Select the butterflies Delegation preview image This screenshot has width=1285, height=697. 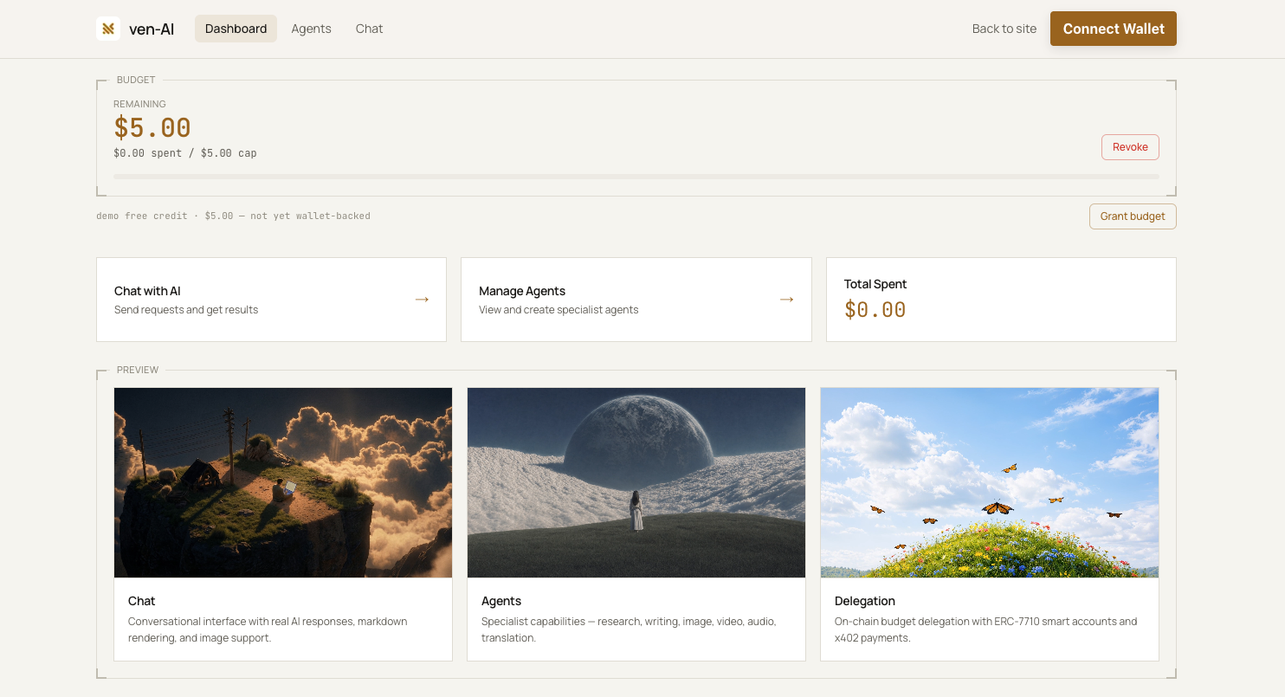coord(989,482)
